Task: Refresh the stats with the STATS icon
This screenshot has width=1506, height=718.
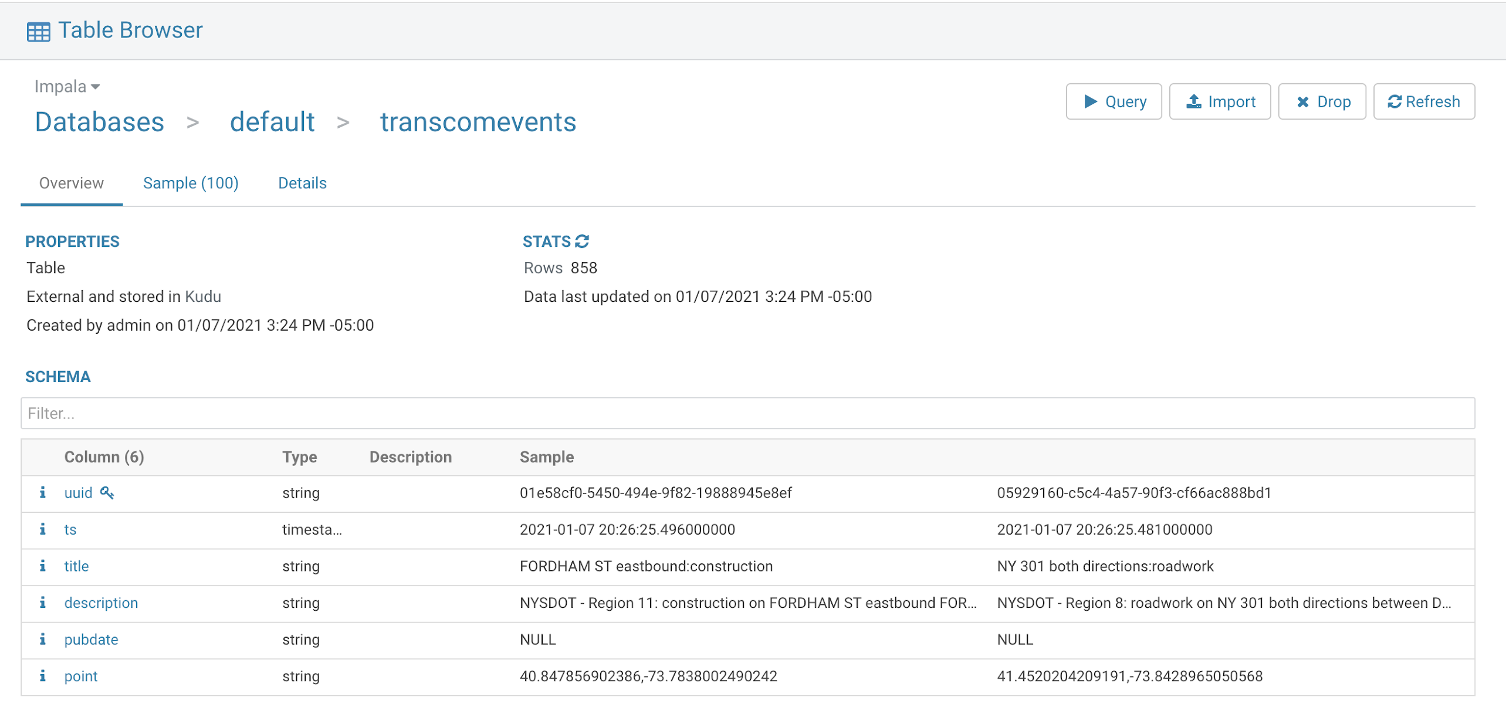Action: [x=582, y=241]
